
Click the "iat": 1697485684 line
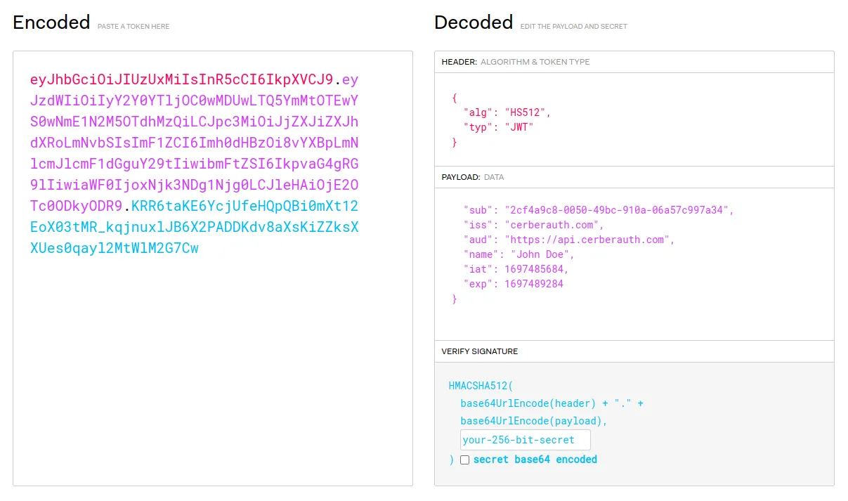pyautogui.click(x=516, y=269)
